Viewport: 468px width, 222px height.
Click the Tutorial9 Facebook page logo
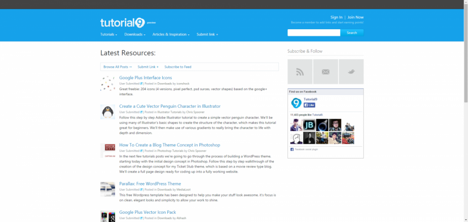tap(296, 103)
